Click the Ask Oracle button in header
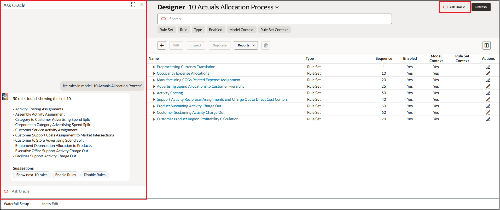 [455, 7]
